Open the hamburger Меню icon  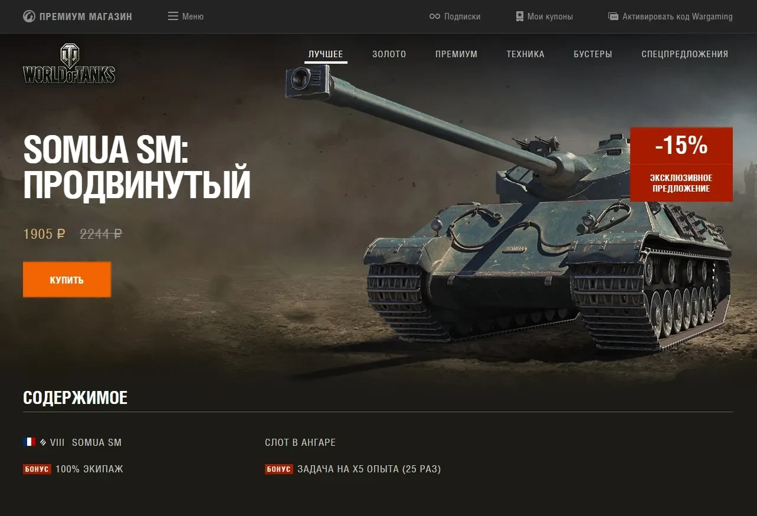[173, 17]
